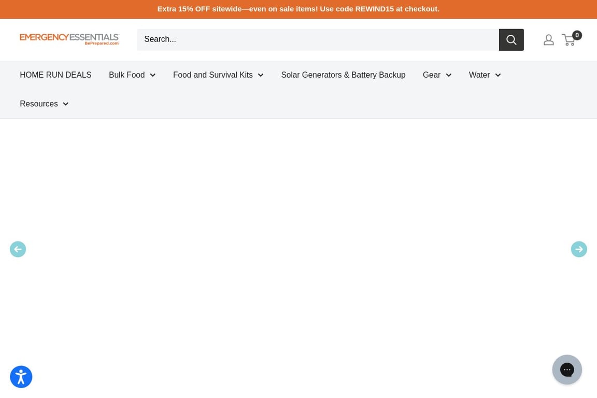Open the shopping cart icon
Image resolution: width=597 pixels, height=398 pixels.
568,40
